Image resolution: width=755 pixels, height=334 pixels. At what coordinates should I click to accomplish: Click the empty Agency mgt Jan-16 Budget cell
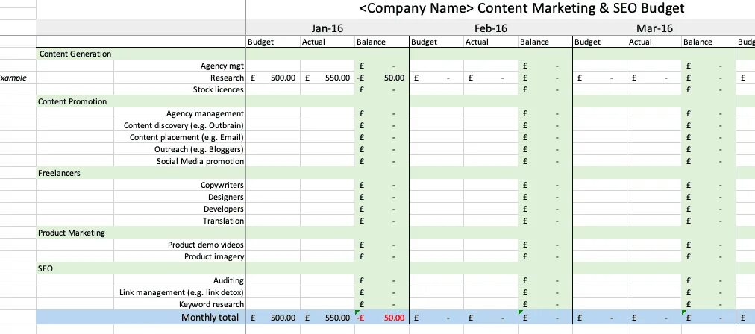273,66
